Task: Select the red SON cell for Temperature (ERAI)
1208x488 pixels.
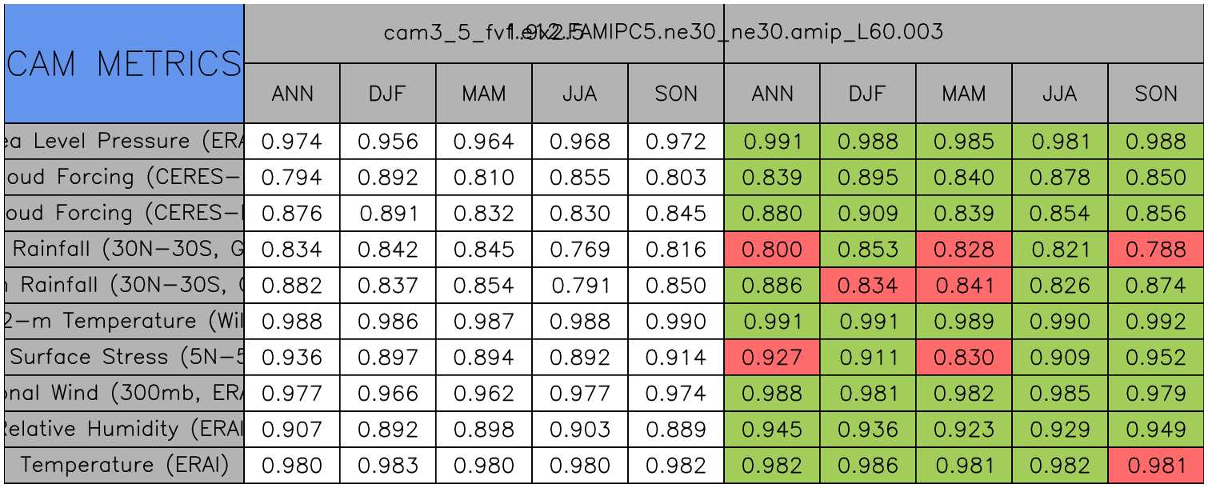Action: [1156, 466]
